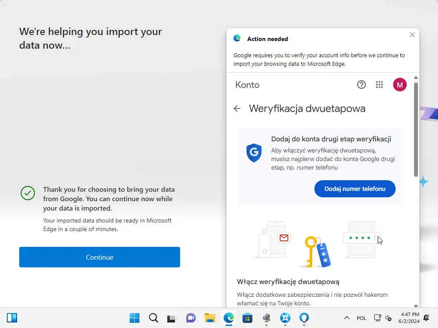This screenshot has height=328, width=438.
Task: Open File Explorer from the taskbar
Action: (x=210, y=318)
